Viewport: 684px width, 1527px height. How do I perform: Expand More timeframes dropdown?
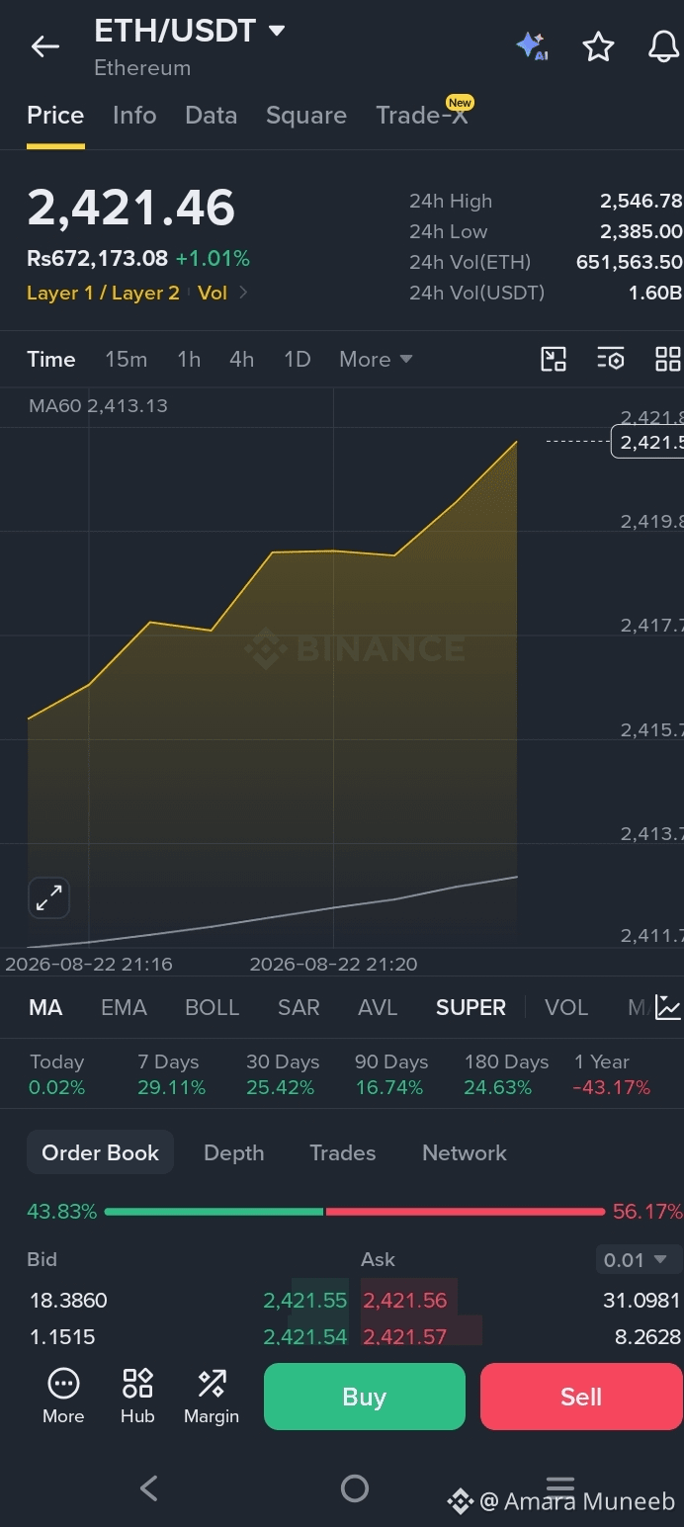point(376,359)
